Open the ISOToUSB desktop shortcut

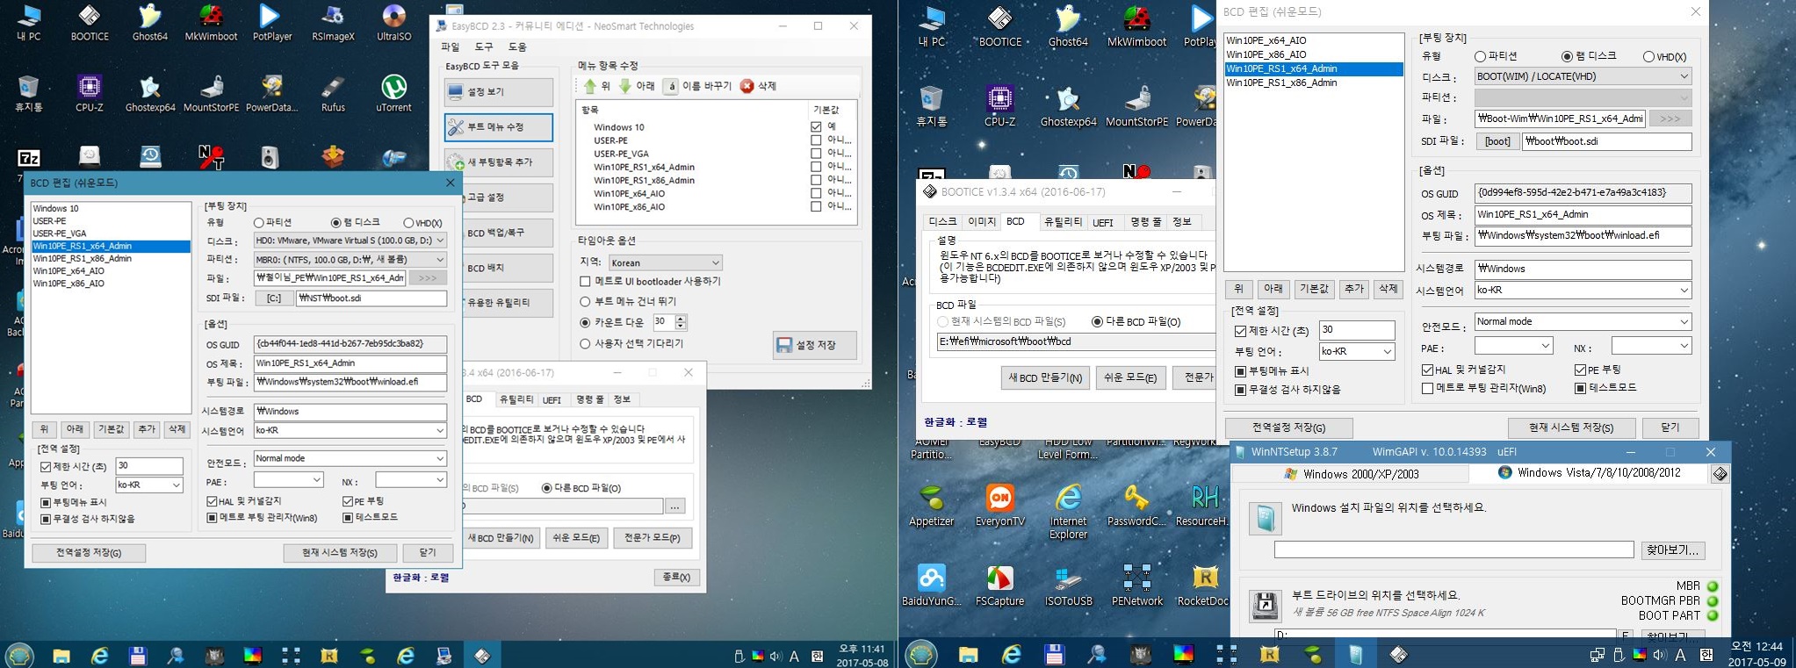click(1068, 585)
